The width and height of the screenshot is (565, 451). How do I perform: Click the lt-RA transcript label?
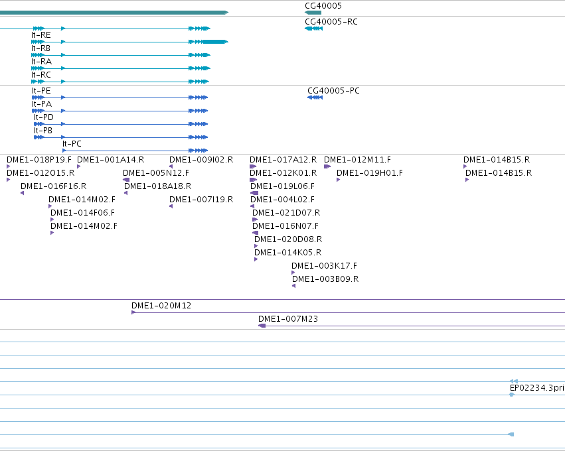[41, 62]
